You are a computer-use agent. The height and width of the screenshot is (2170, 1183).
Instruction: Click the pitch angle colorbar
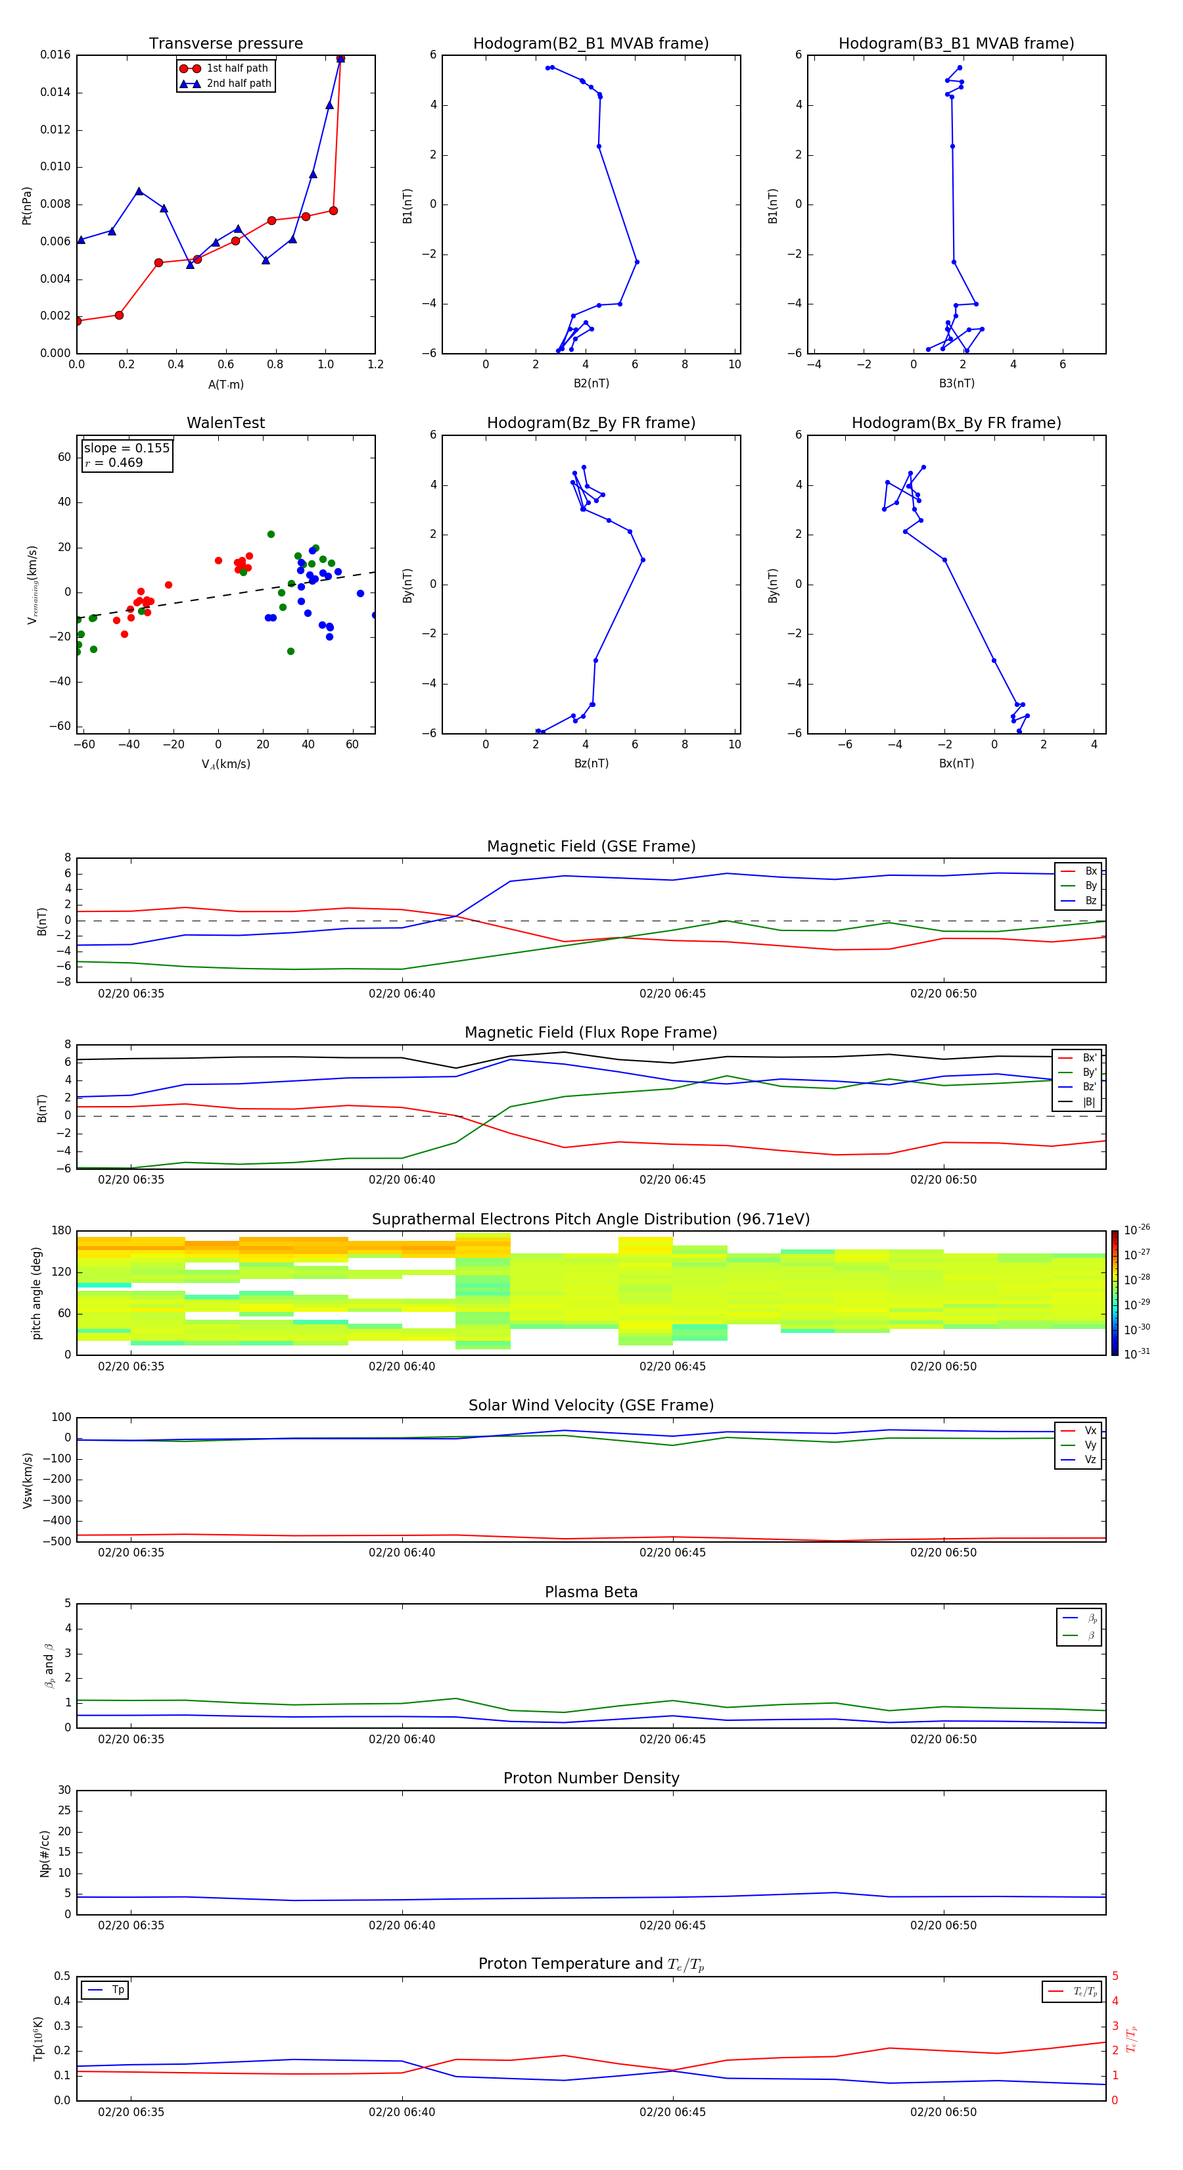1115,1293
